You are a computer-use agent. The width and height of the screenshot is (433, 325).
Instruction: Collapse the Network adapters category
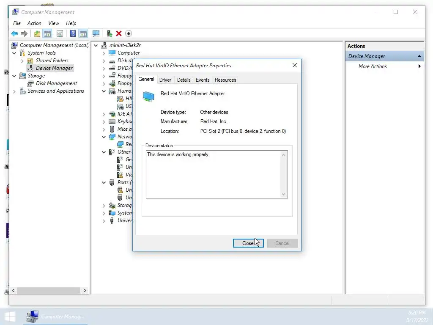(104, 137)
